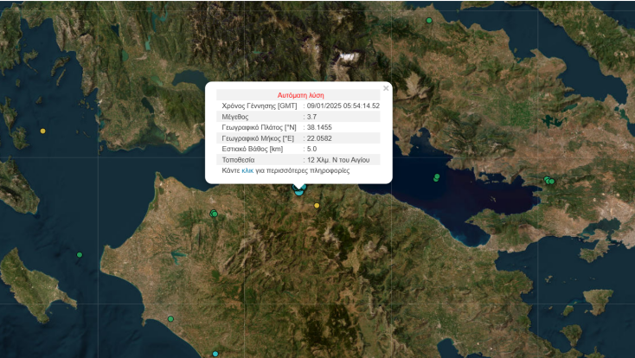The image size is (635, 358).
Task: Click the origin time value 09/01/2025 05:54:14.52
Action: click(343, 105)
